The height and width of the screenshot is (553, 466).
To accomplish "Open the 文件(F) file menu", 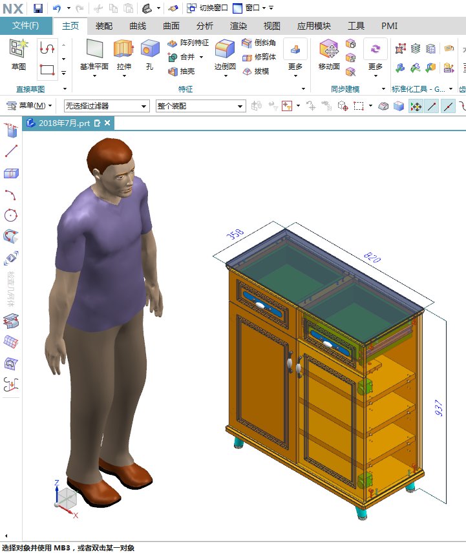I will click(25, 26).
